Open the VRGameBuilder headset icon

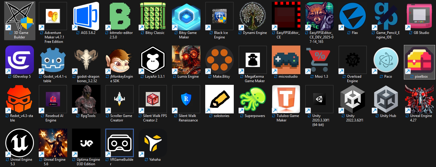coord(120,143)
